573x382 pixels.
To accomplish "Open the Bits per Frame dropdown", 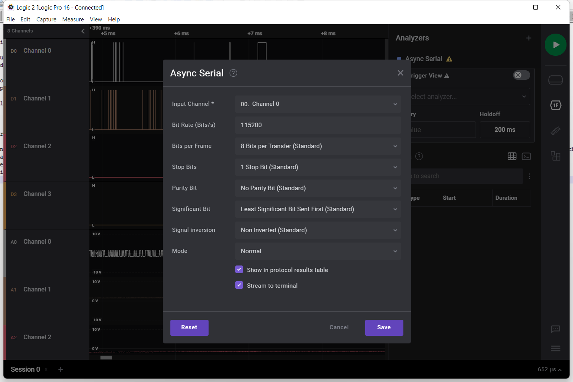I will (318, 146).
